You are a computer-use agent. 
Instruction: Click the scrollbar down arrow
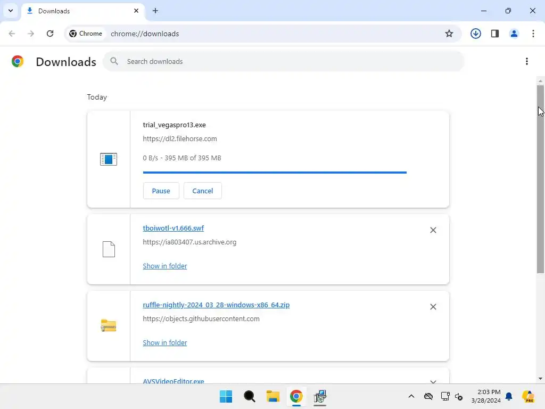click(540, 379)
